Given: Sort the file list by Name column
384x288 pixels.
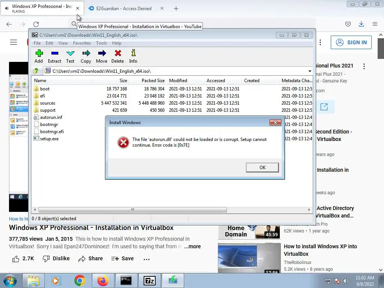Looking at the screenshot, I should [x=62, y=81].
